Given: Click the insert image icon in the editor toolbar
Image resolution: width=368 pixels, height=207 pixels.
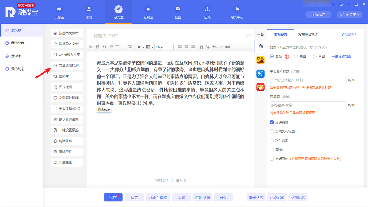Looking at the screenshot, I should coord(131,47).
